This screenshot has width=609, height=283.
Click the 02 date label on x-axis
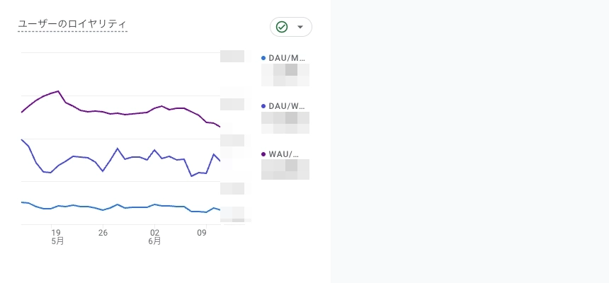154,233
